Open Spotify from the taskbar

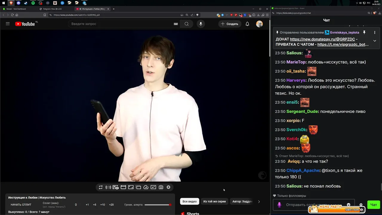pyautogui.click(x=33, y=3)
